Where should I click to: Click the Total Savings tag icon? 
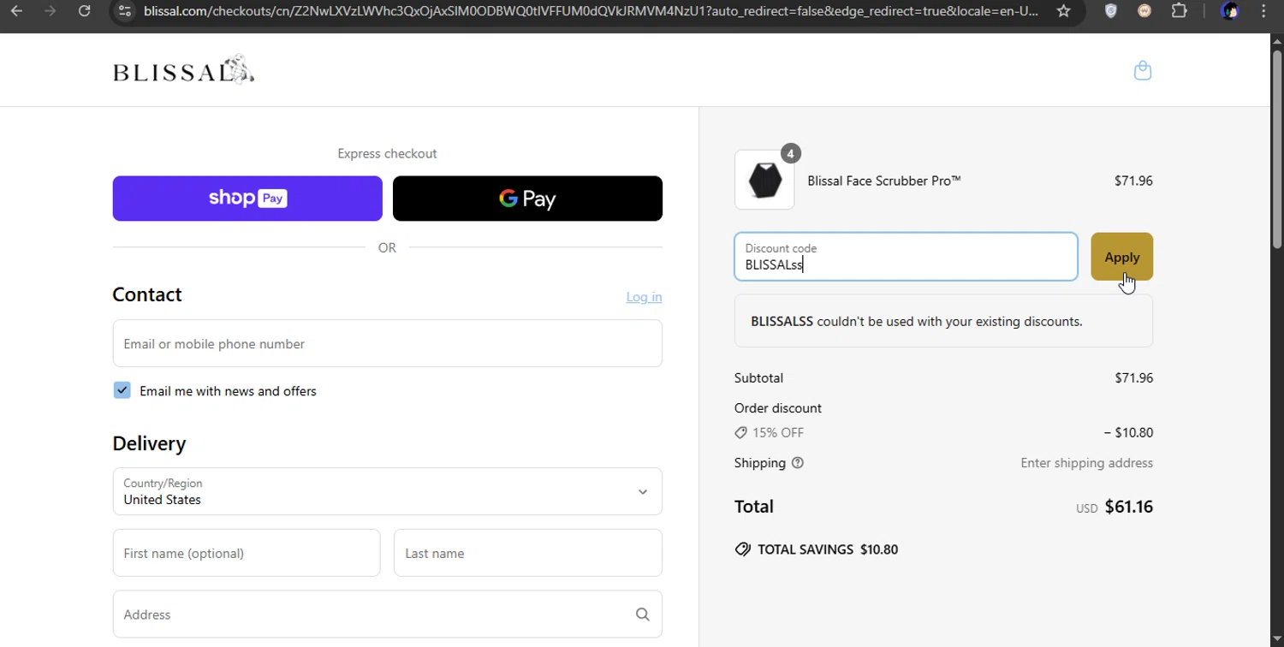coord(743,549)
